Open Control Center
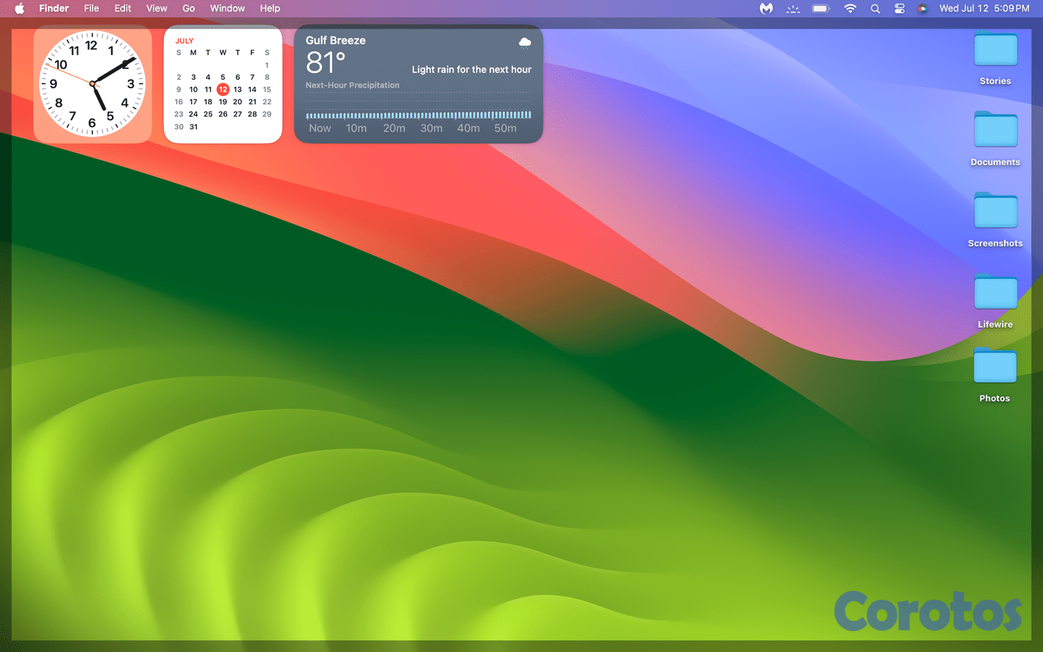This screenshot has height=652, width=1043. pos(899,8)
